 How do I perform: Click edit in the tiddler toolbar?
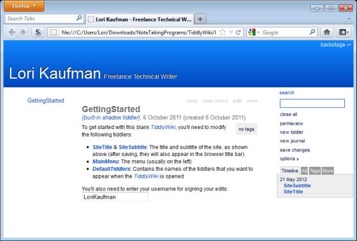click(237, 101)
